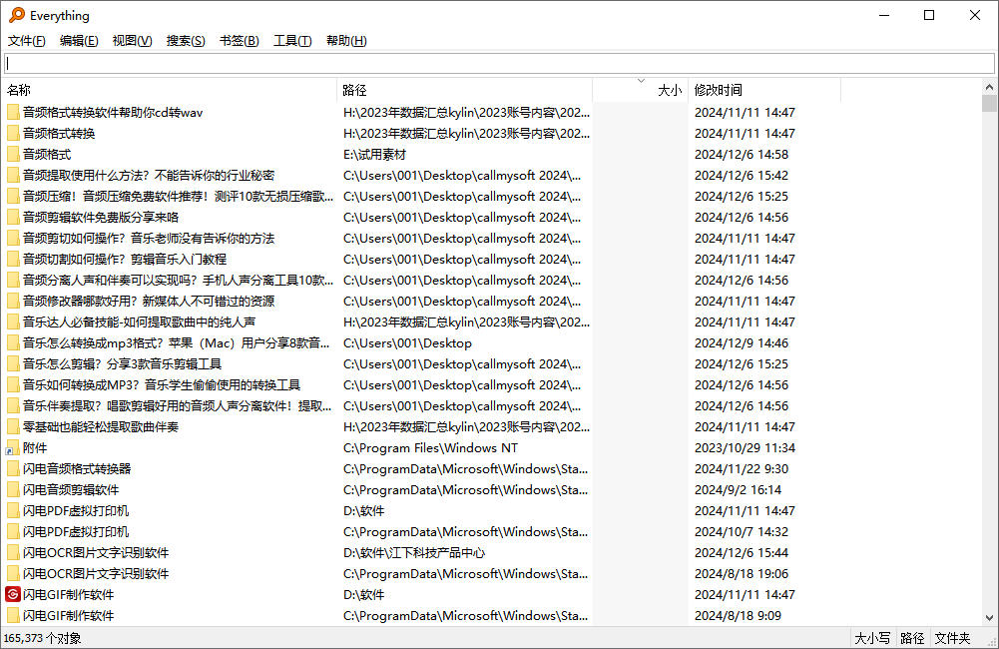Click shortcut folder icon of 附件
The height and width of the screenshot is (649, 999).
click(13, 448)
